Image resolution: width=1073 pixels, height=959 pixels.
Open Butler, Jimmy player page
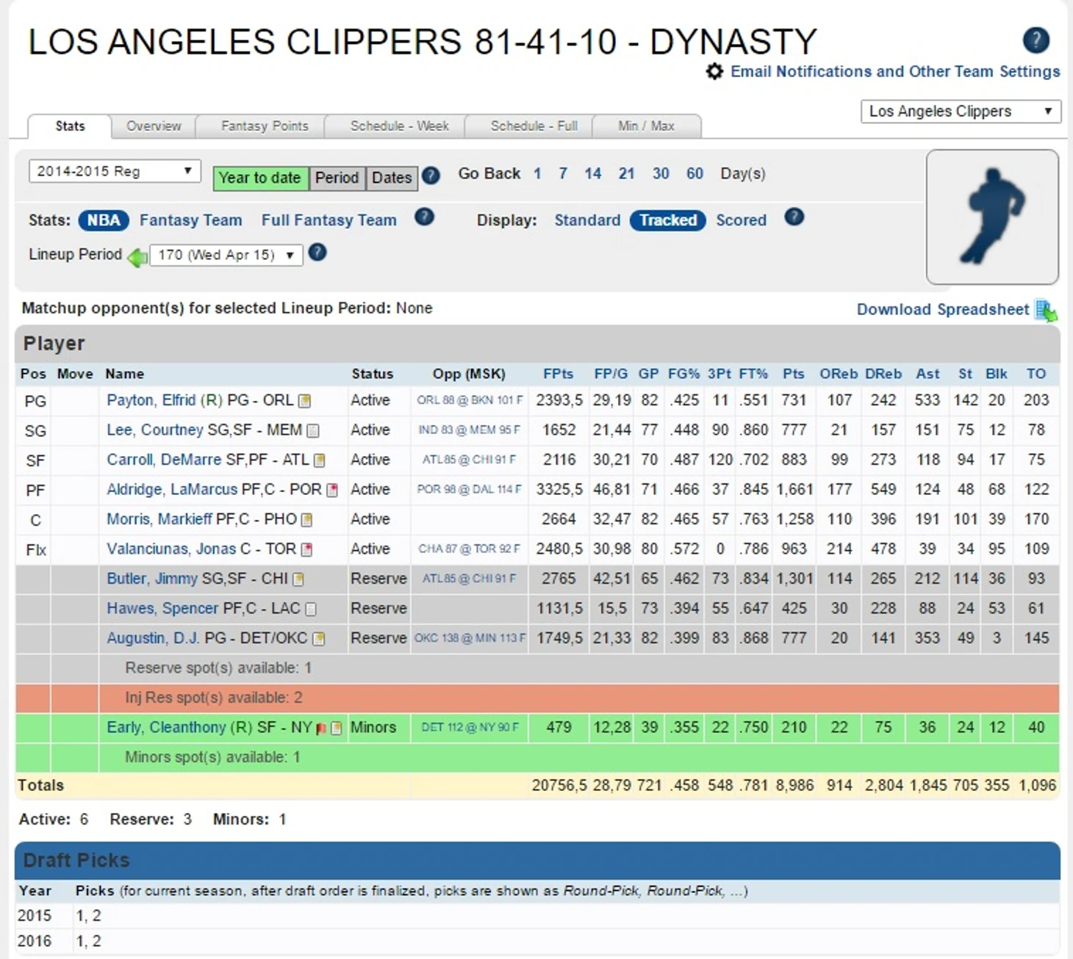152,579
